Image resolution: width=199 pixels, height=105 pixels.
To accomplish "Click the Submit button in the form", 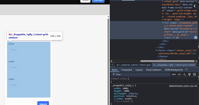I will tap(43, 104).
